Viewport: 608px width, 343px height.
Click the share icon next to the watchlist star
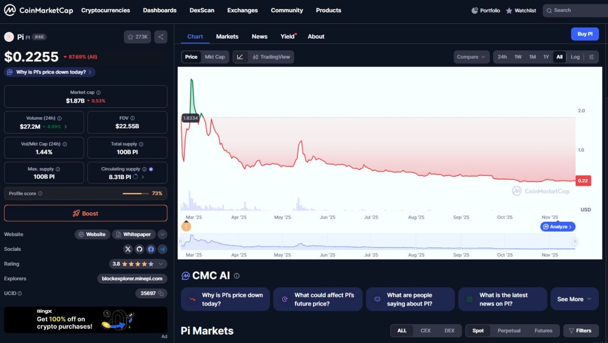161,36
